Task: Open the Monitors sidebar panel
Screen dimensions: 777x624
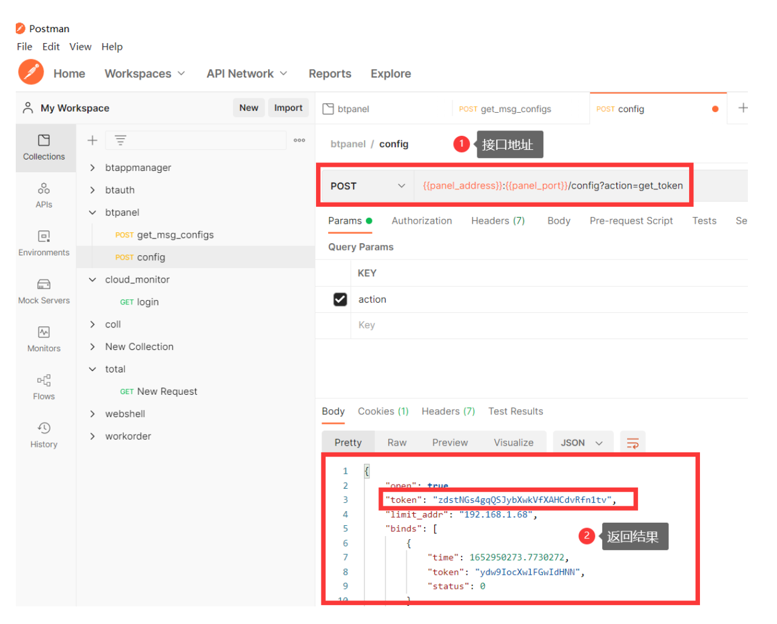Action: [44, 339]
